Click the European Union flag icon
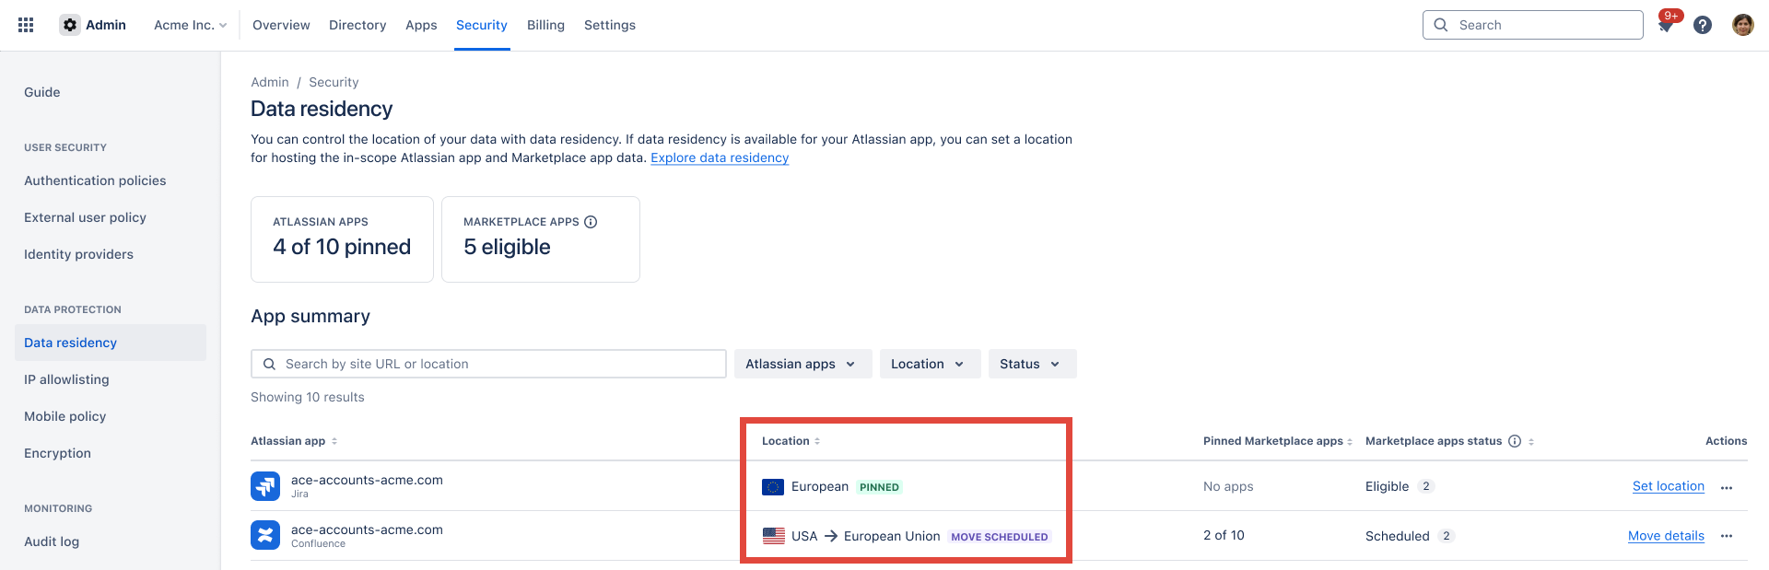The height and width of the screenshot is (570, 1769). click(773, 487)
